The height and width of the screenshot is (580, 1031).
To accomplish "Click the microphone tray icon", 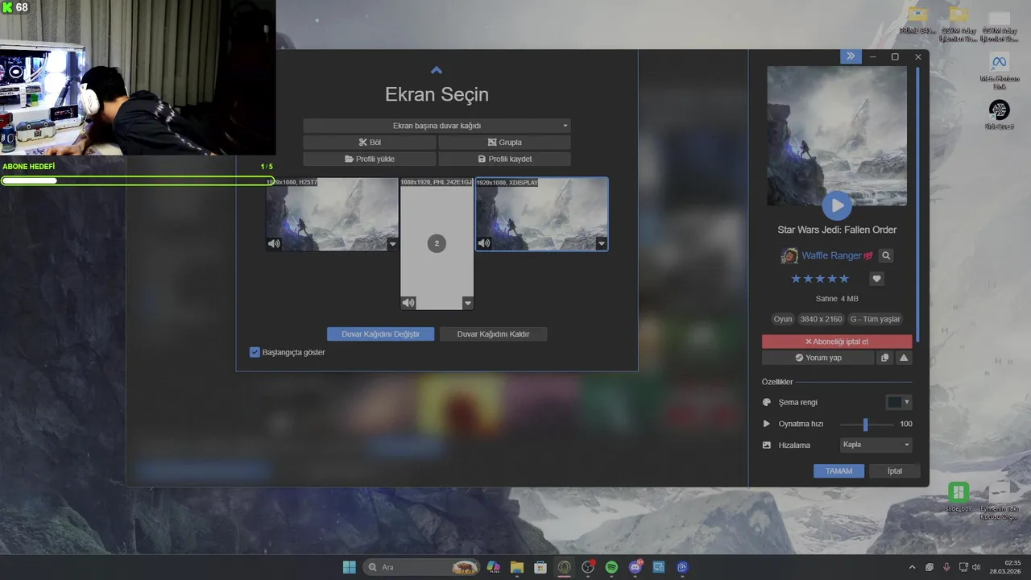I will tap(946, 567).
